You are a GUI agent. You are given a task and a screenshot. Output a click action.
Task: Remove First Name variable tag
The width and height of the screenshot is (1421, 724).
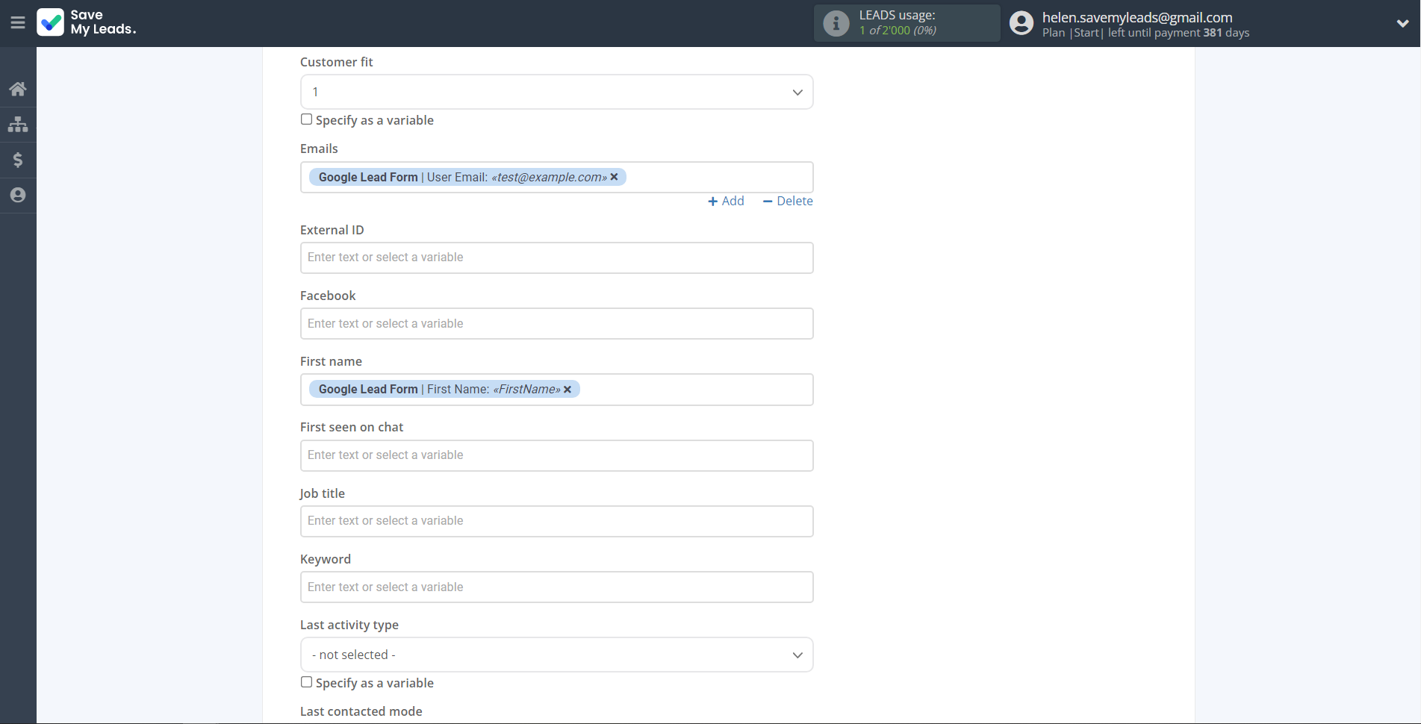click(568, 390)
